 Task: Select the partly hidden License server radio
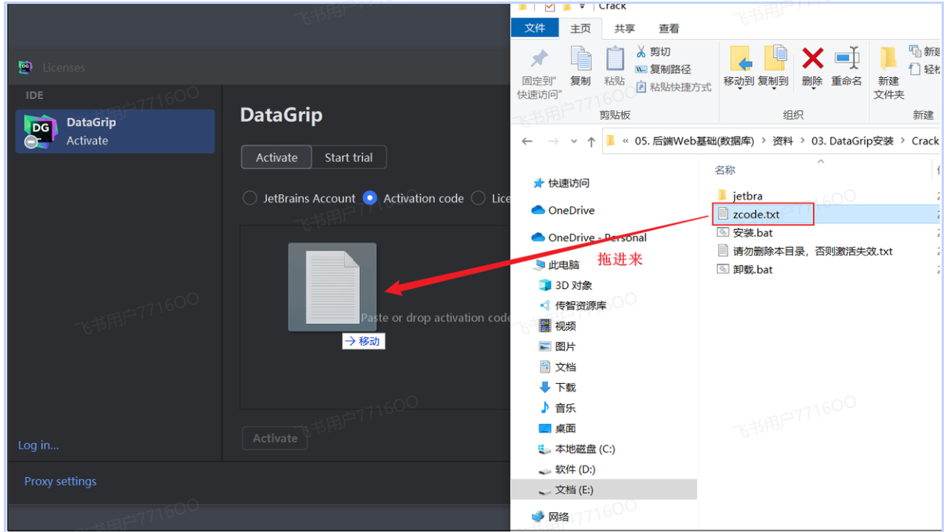click(478, 198)
